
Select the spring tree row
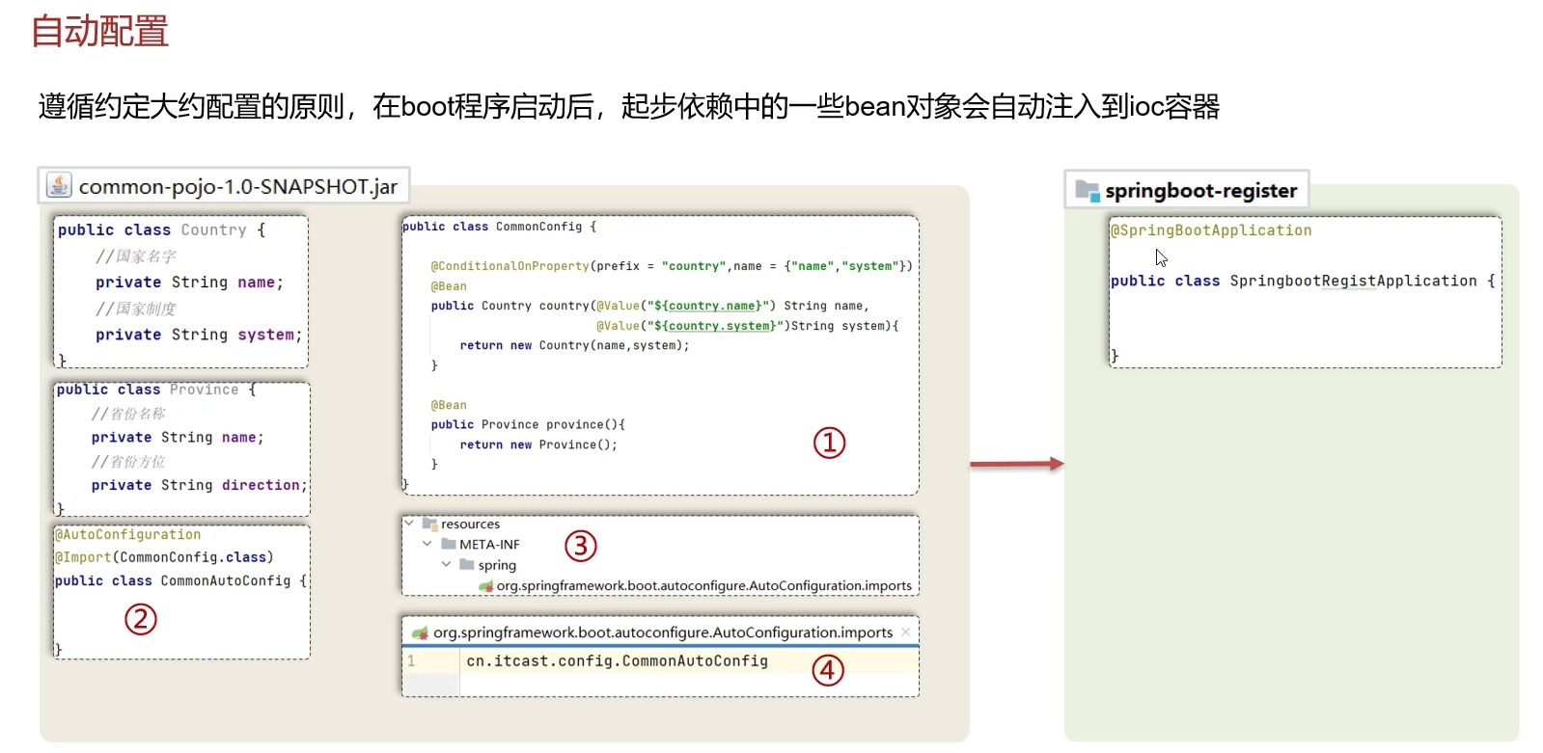(x=660, y=565)
